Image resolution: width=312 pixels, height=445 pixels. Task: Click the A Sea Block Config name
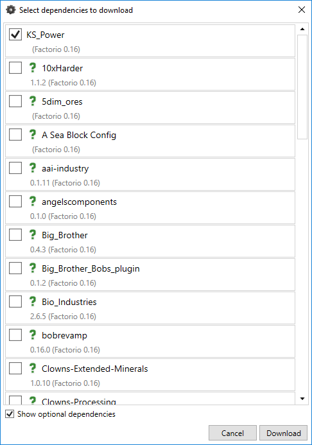79,135
